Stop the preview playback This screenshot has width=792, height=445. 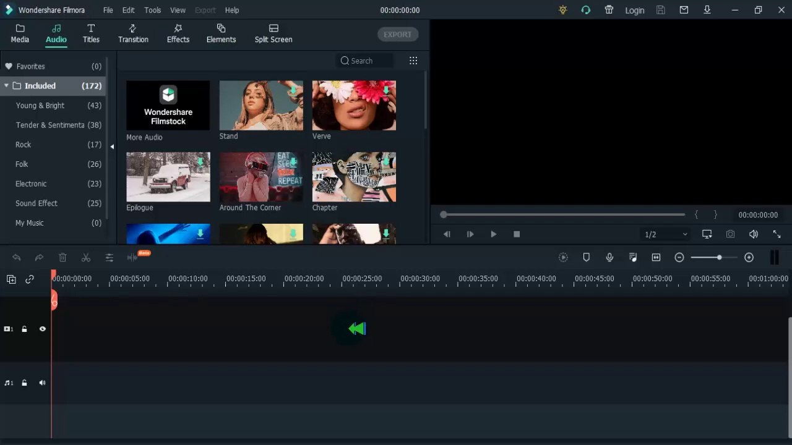click(x=517, y=234)
